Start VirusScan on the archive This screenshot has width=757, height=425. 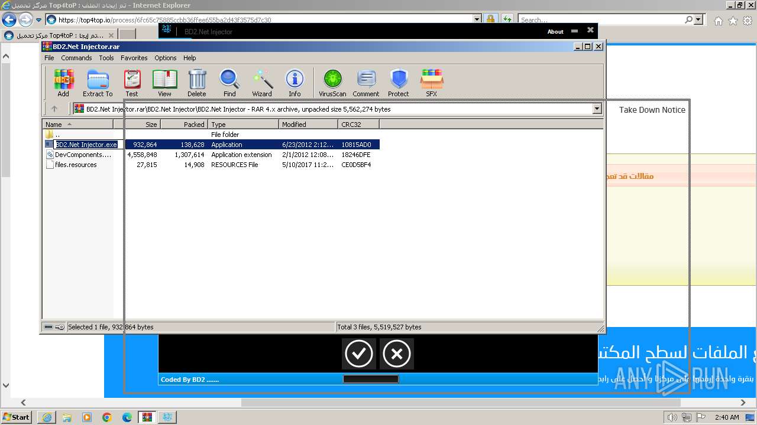[332, 83]
